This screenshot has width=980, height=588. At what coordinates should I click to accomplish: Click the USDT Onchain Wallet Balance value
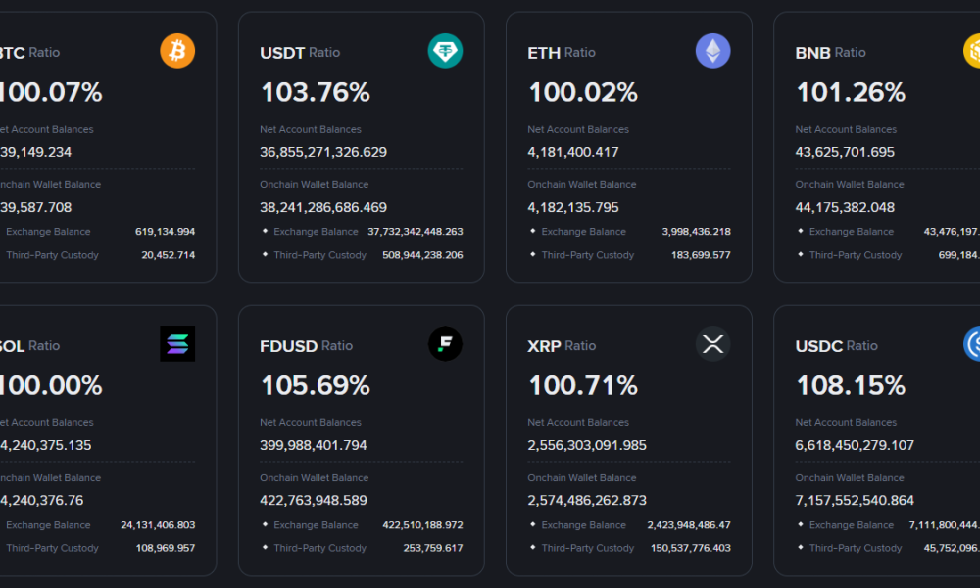(323, 207)
